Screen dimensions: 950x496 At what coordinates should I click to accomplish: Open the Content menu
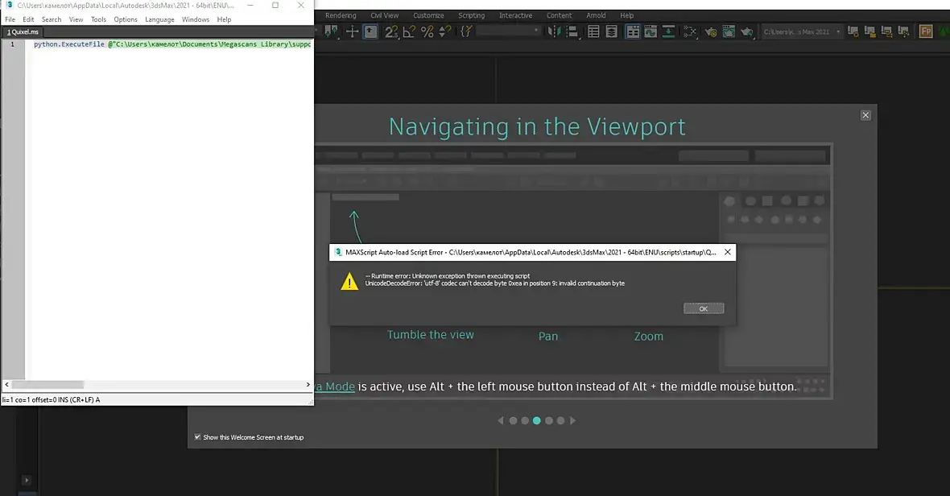[x=560, y=15]
